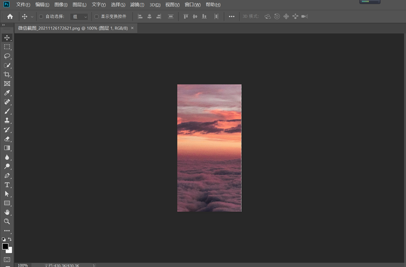Close the 微信截图 document tab
The image size is (406, 267).
coord(132,28)
